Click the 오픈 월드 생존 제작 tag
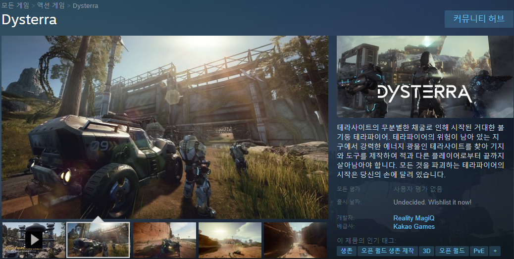Viewport: 514px width, 259px height. point(387,251)
